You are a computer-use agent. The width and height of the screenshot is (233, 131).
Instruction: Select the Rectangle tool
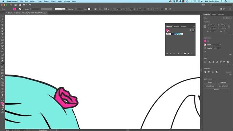(x=3, y=40)
